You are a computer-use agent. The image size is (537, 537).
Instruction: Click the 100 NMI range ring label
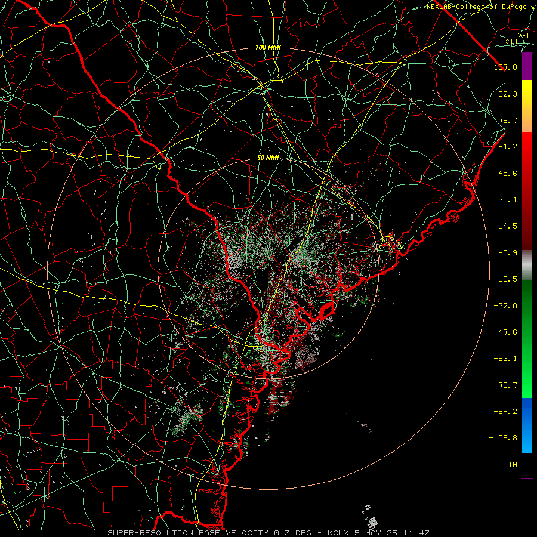click(x=268, y=47)
